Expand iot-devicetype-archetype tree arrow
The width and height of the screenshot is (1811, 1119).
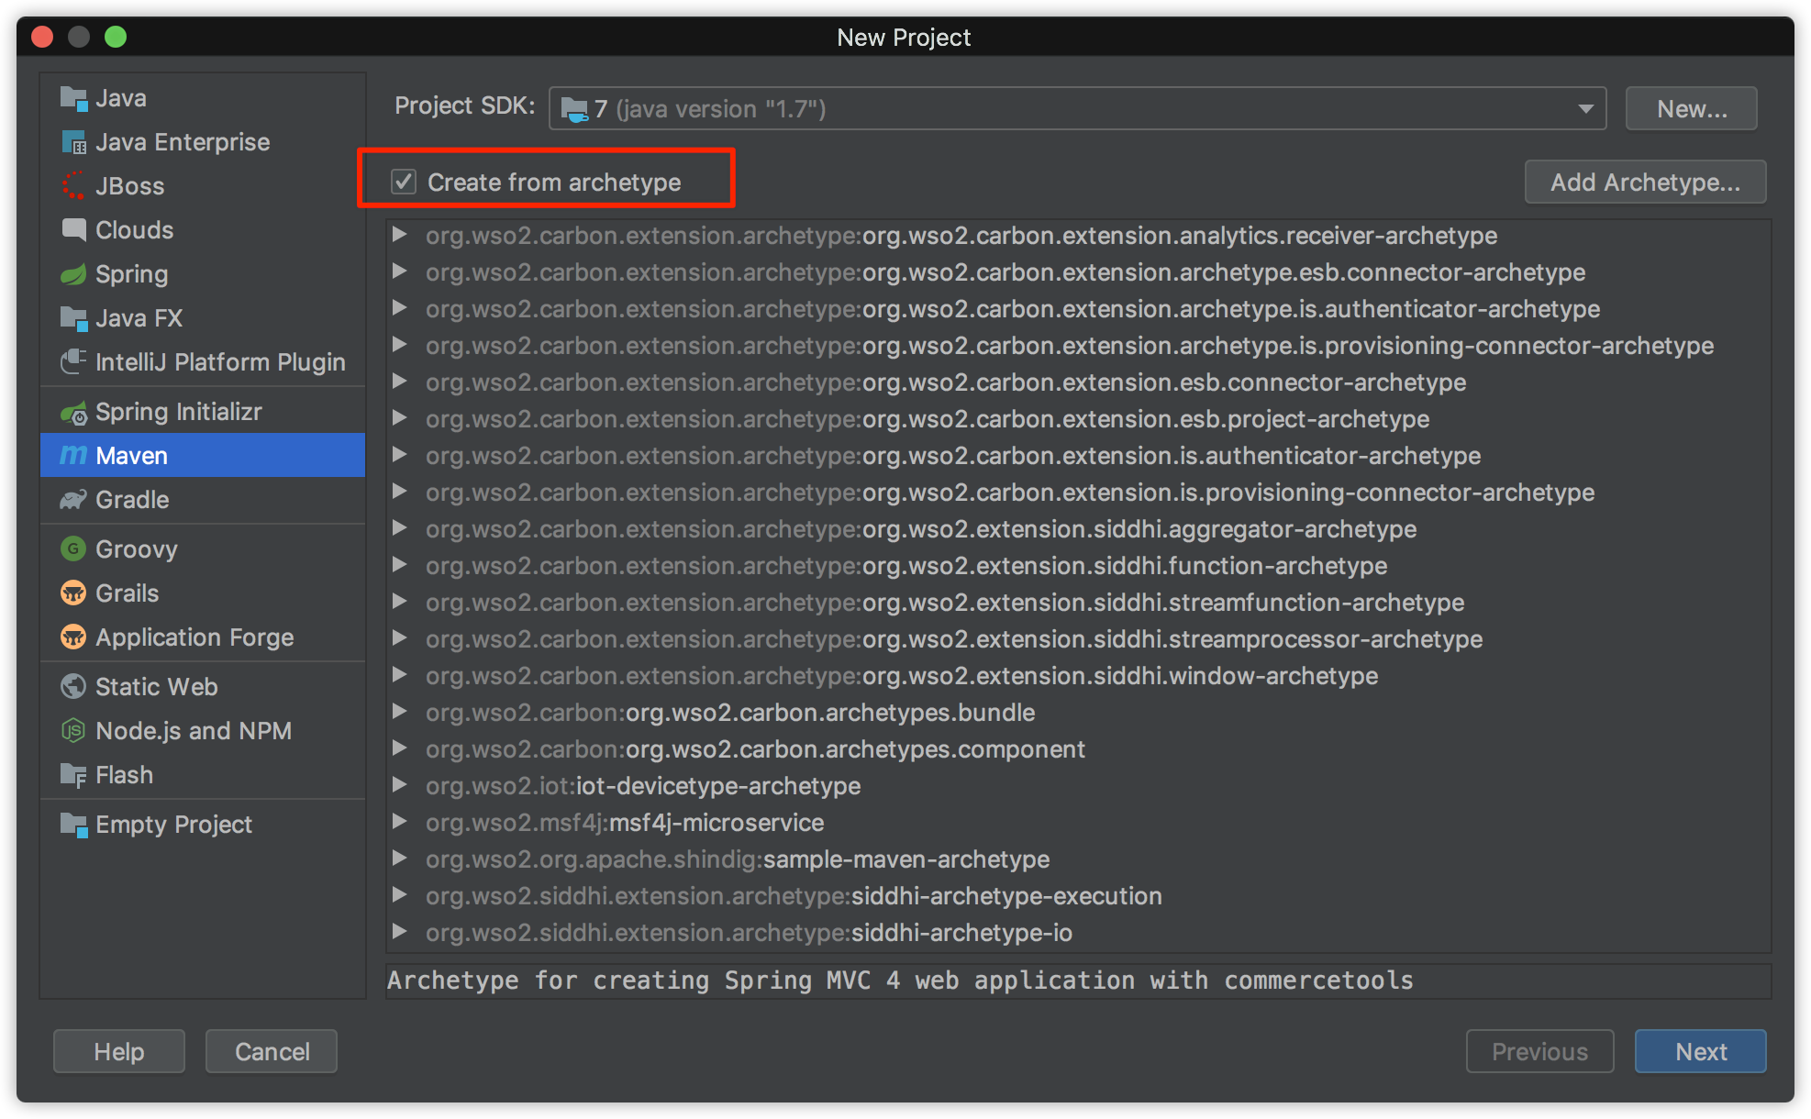[x=399, y=785]
